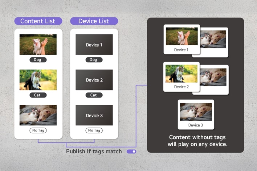Open the Content List header
Screen dimensions: 257x171
tap(38, 21)
